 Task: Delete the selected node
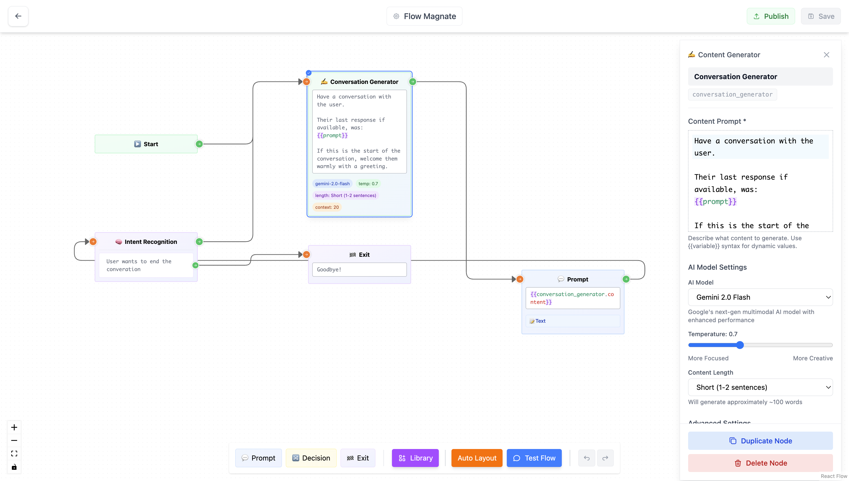[760, 463]
